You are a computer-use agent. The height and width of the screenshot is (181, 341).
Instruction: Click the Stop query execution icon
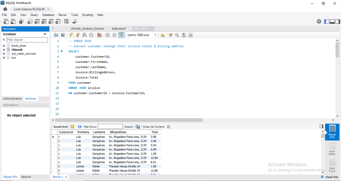pyautogui.click(x=91, y=35)
